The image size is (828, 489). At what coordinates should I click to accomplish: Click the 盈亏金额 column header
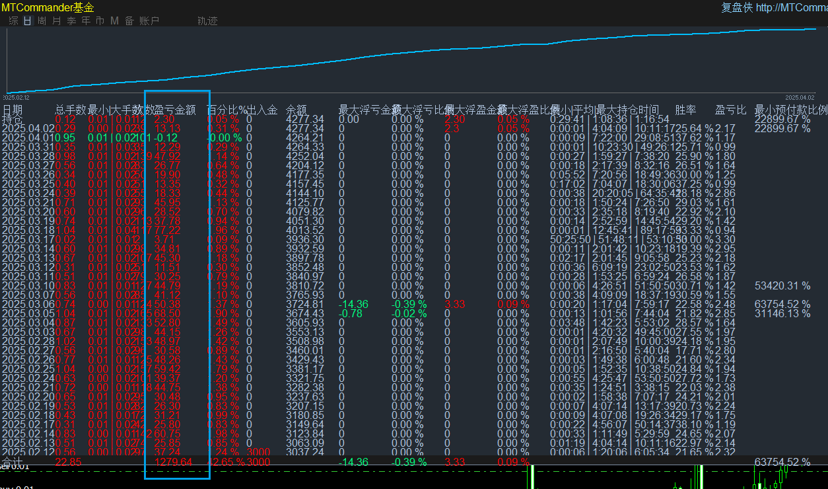[x=175, y=110]
